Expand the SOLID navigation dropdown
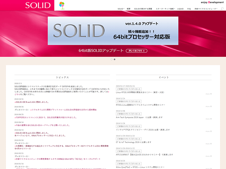 point(121,9)
